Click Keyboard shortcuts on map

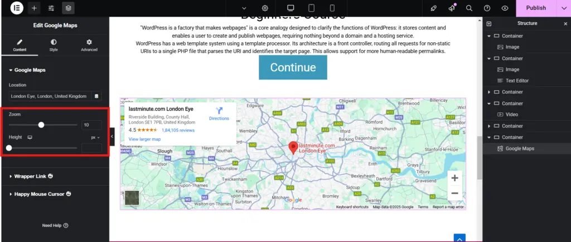click(x=352, y=207)
